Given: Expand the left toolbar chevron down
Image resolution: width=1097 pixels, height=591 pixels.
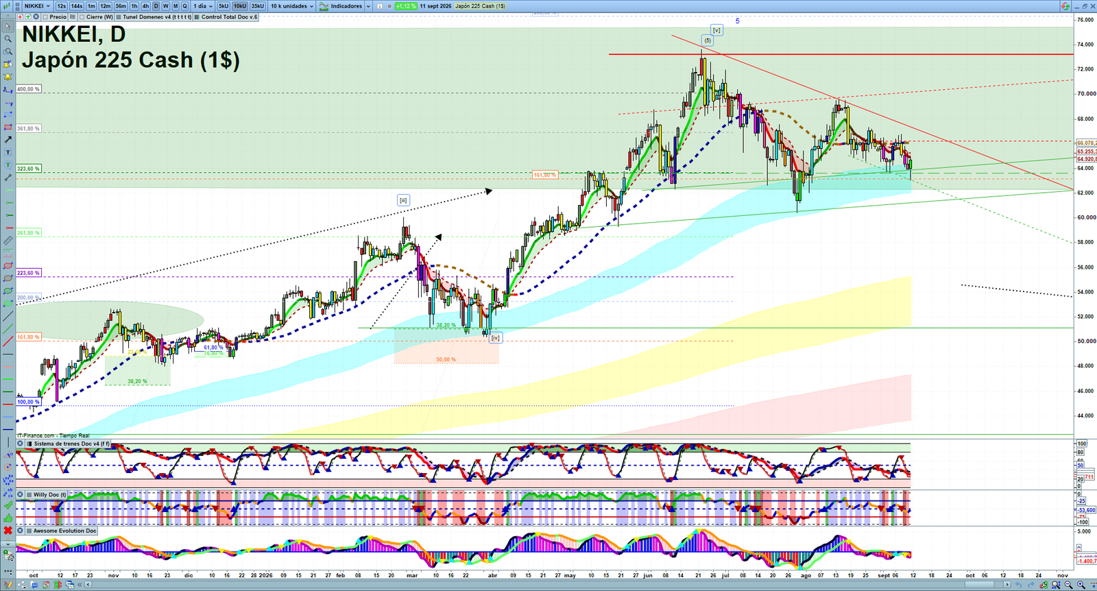Looking at the screenshot, I should (x=8, y=544).
